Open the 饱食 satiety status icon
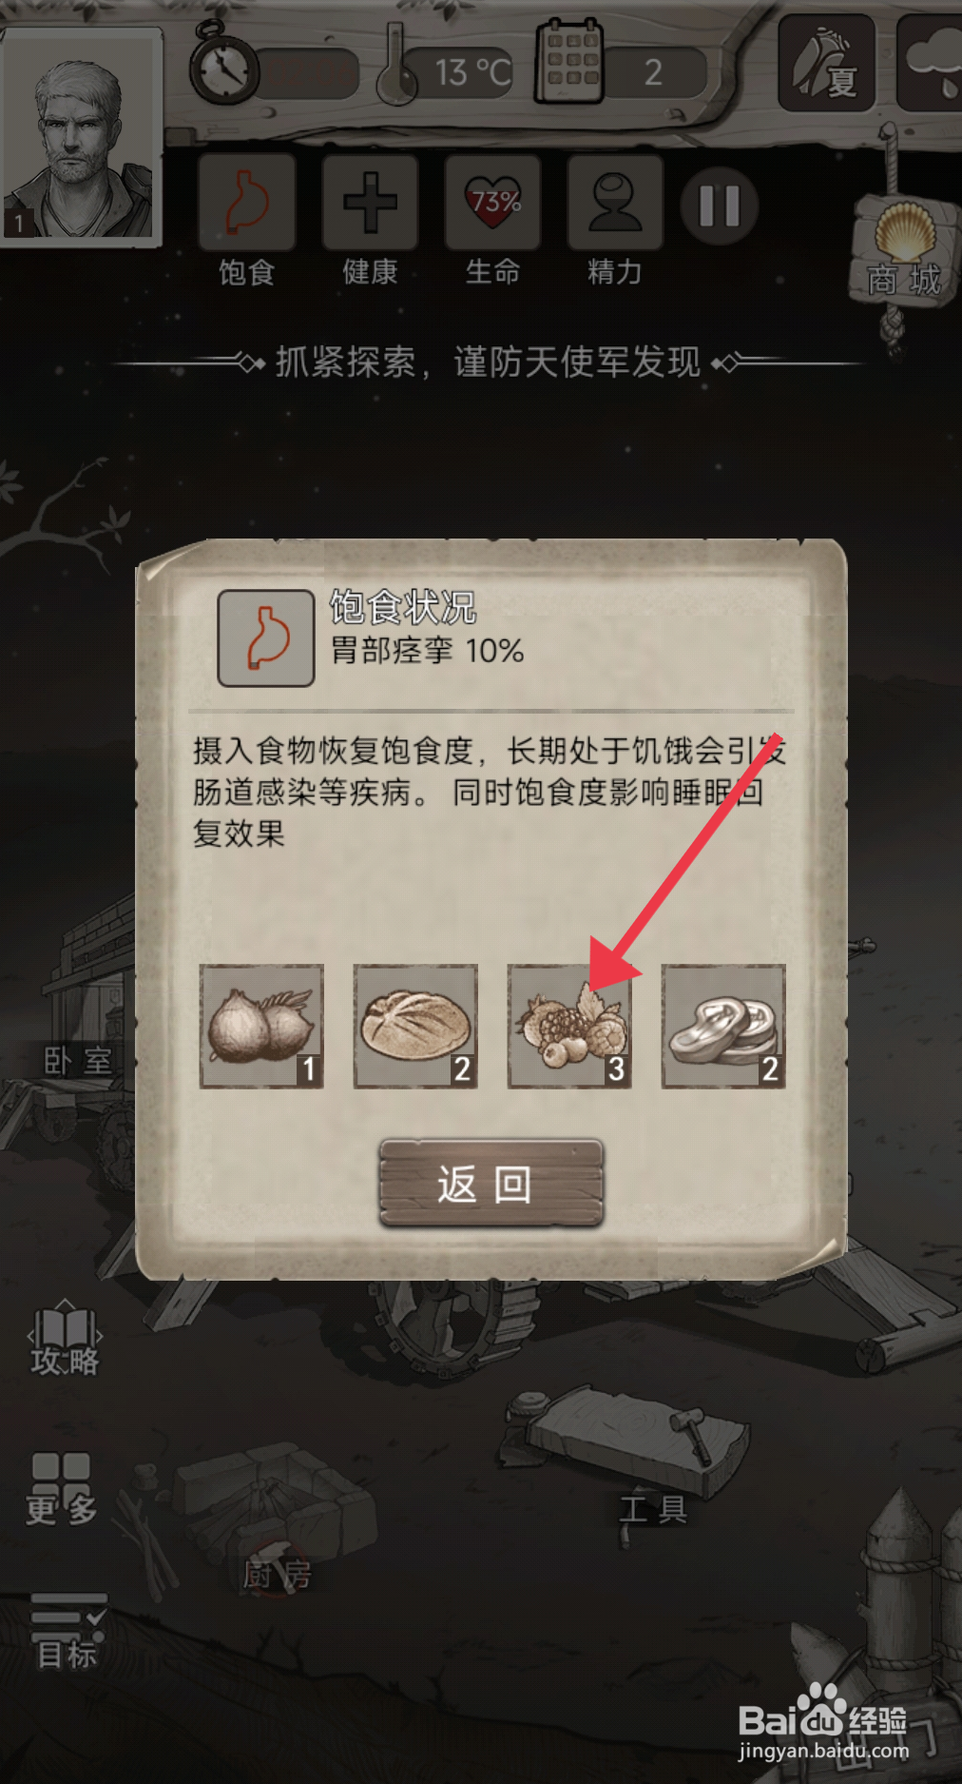 (246, 204)
